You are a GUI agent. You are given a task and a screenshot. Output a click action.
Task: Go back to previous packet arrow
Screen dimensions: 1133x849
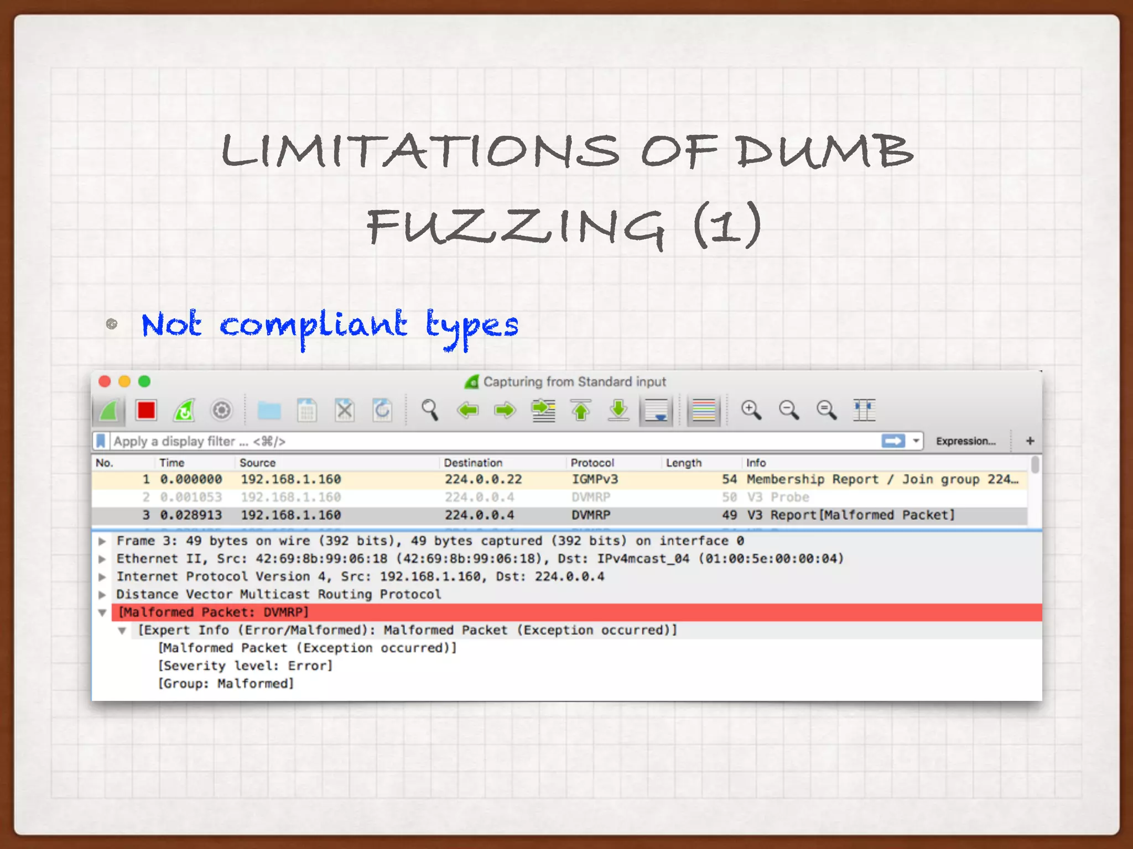tap(468, 411)
